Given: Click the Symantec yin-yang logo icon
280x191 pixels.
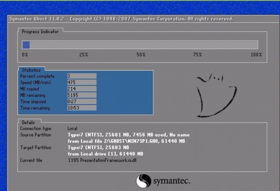Looking at the screenshot, I should (144, 181).
